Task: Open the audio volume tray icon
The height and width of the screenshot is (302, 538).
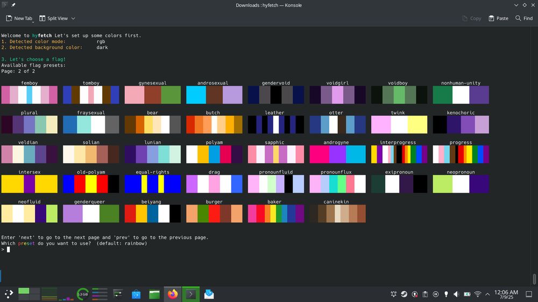Action: point(456,294)
